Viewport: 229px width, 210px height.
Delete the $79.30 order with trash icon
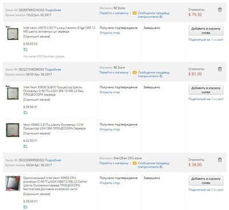click(x=220, y=10)
